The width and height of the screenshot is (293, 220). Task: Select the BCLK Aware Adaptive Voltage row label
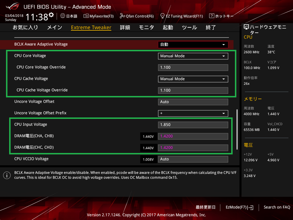(41, 44)
